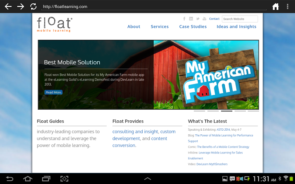The image size is (295, 184).
Task: Open the picture notification icon in status bar
Action: point(225,179)
